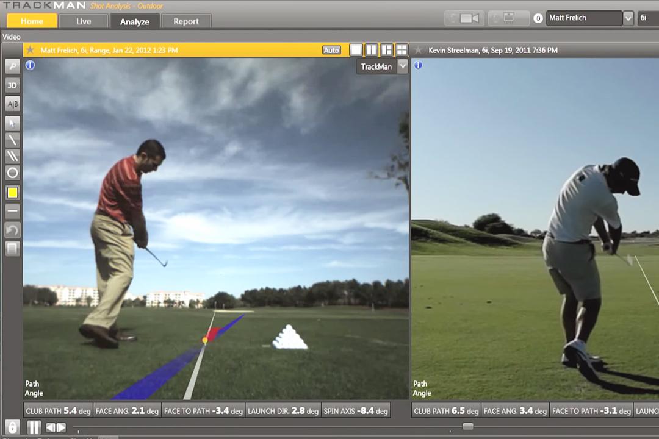Viewport: 659px width, 439px height.
Task: Select the single line drawing tool
Action: [x=13, y=140]
